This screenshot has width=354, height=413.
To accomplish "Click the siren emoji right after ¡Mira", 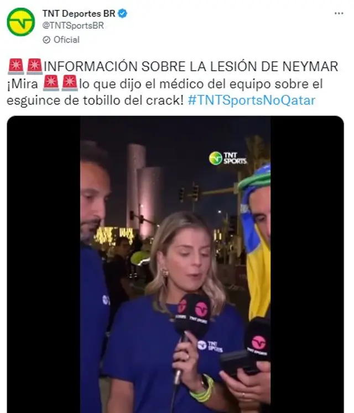I will tap(51, 83).
